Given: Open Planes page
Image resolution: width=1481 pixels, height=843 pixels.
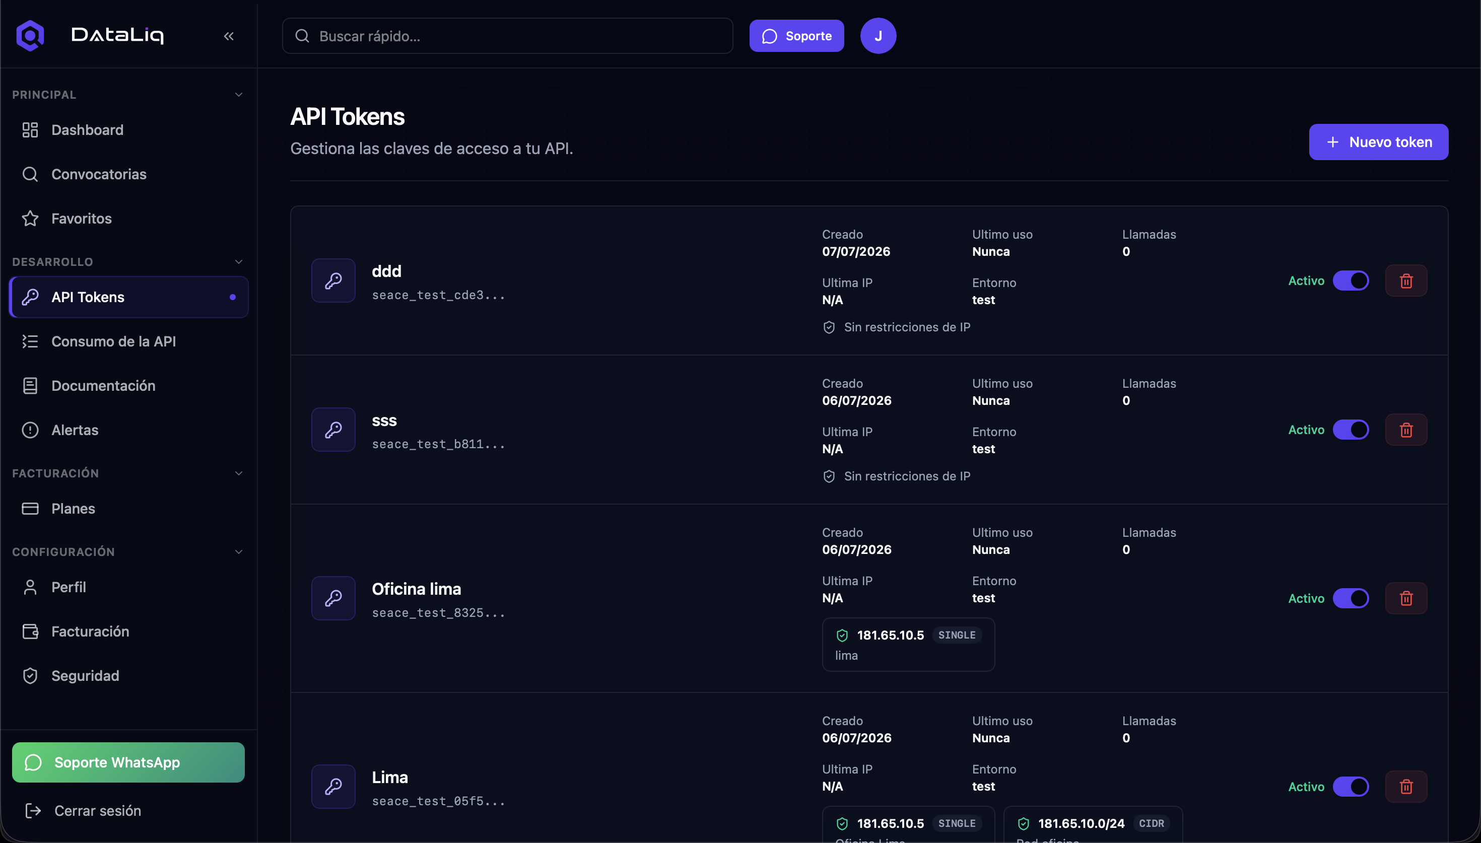Looking at the screenshot, I should pyautogui.click(x=129, y=508).
